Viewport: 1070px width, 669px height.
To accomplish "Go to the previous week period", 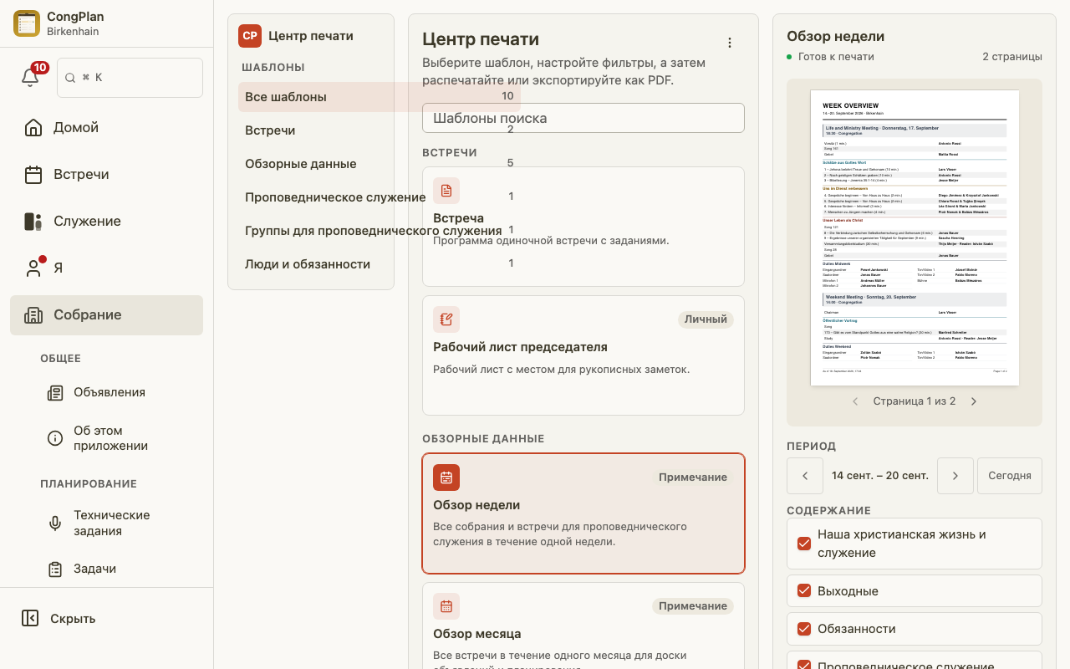I will coord(805,476).
